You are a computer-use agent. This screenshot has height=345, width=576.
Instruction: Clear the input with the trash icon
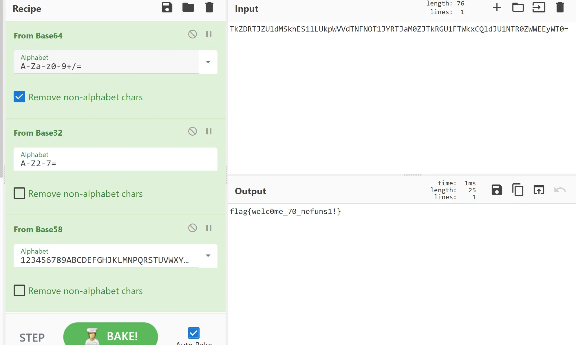(x=560, y=8)
